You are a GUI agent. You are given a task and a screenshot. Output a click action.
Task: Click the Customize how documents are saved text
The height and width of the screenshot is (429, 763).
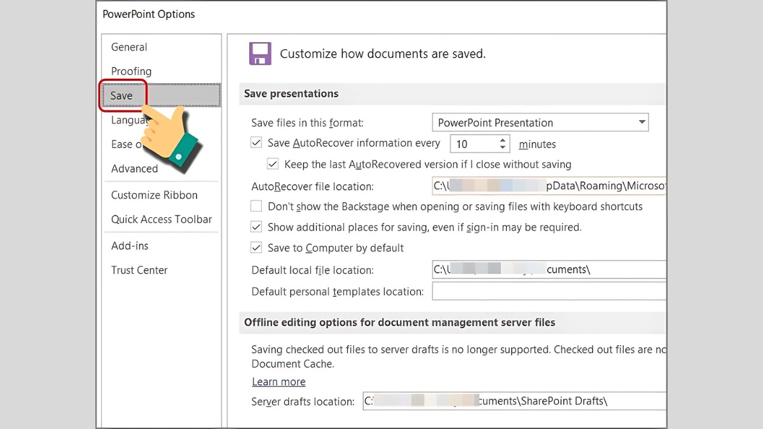coord(383,54)
